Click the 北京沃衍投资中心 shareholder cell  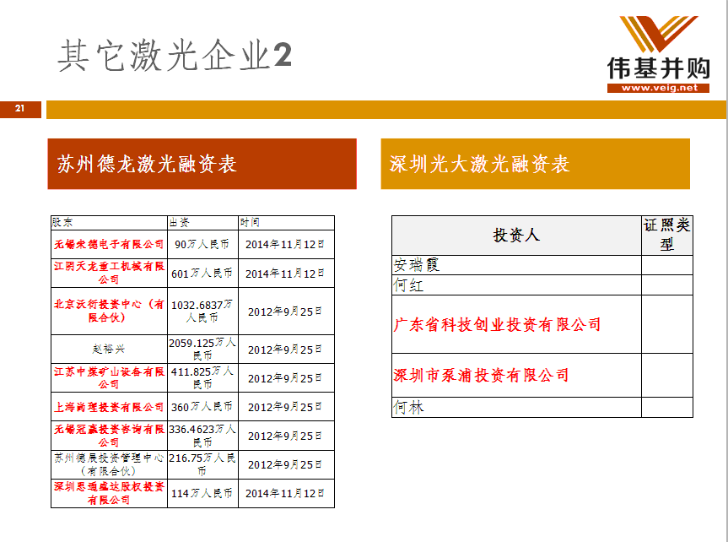point(109,311)
